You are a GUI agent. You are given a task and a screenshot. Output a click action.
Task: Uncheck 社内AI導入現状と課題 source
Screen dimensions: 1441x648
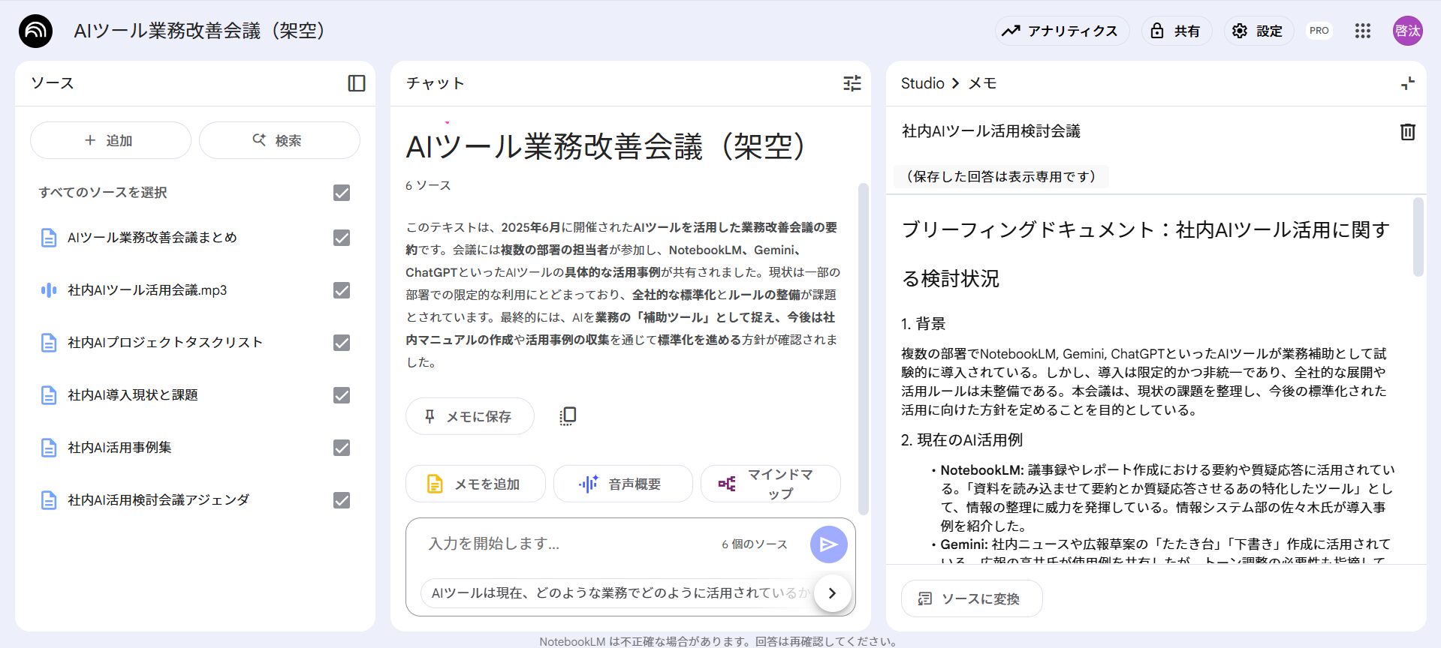[342, 395]
